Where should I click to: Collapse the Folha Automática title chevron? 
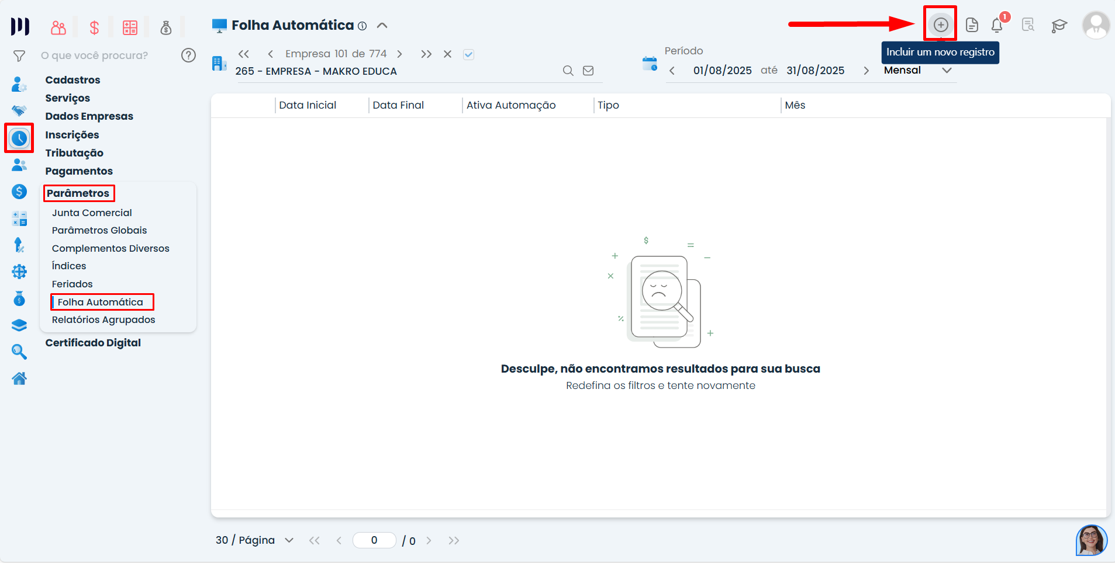[x=382, y=25]
